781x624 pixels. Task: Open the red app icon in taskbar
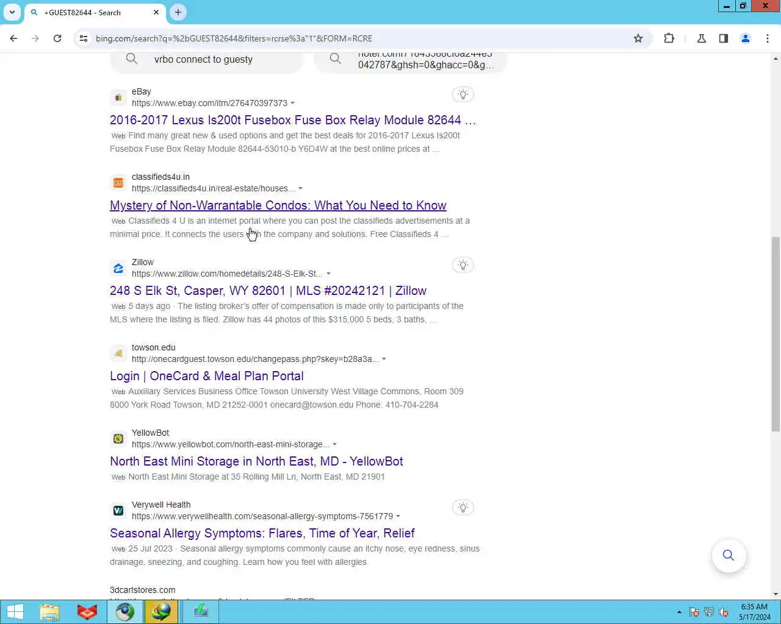(87, 612)
